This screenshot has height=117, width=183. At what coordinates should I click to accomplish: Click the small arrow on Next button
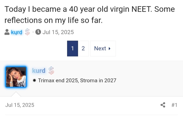click(x=110, y=49)
